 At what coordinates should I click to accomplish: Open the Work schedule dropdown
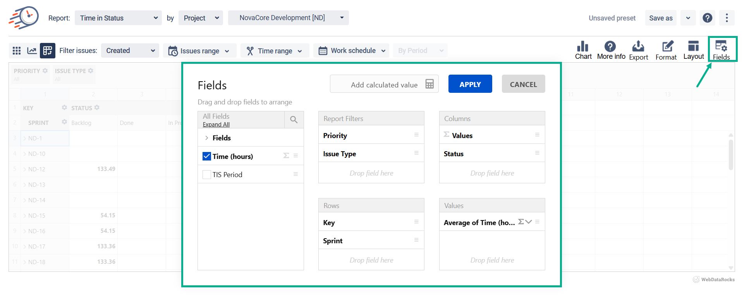pos(351,51)
